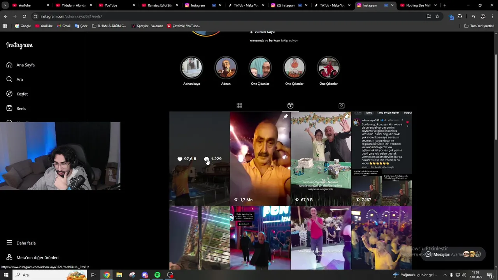Image resolution: width=498 pixels, height=280 pixels.
Task: Open the Çevrimiçi YouTube bookmark
Action: click(x=184, y=26)
